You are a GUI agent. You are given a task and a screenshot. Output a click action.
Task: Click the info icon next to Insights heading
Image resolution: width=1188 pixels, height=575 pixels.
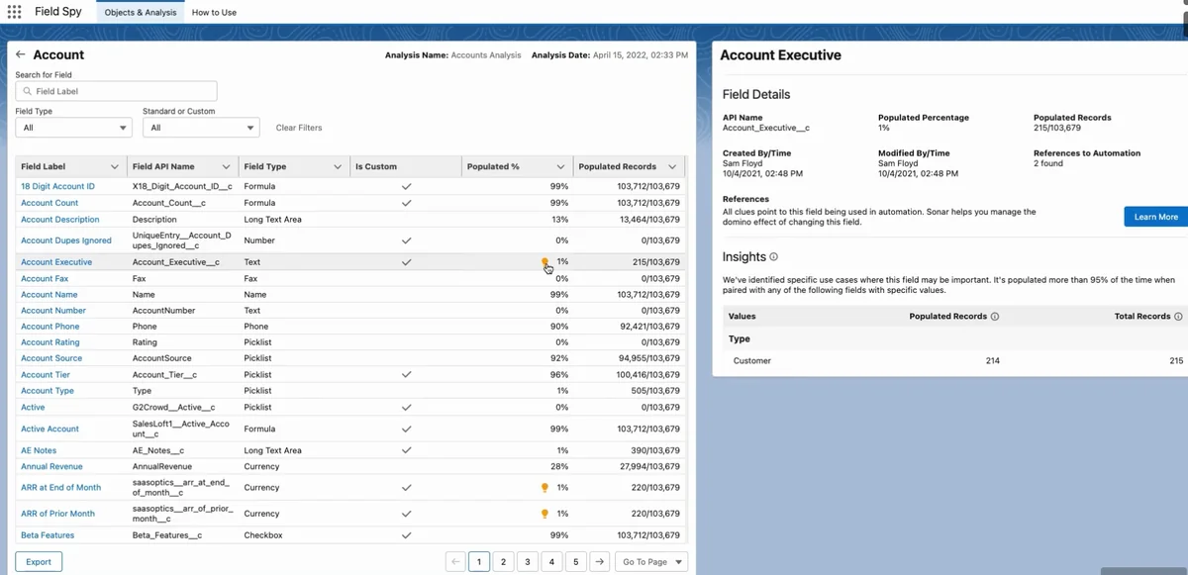tap(774, 257)
